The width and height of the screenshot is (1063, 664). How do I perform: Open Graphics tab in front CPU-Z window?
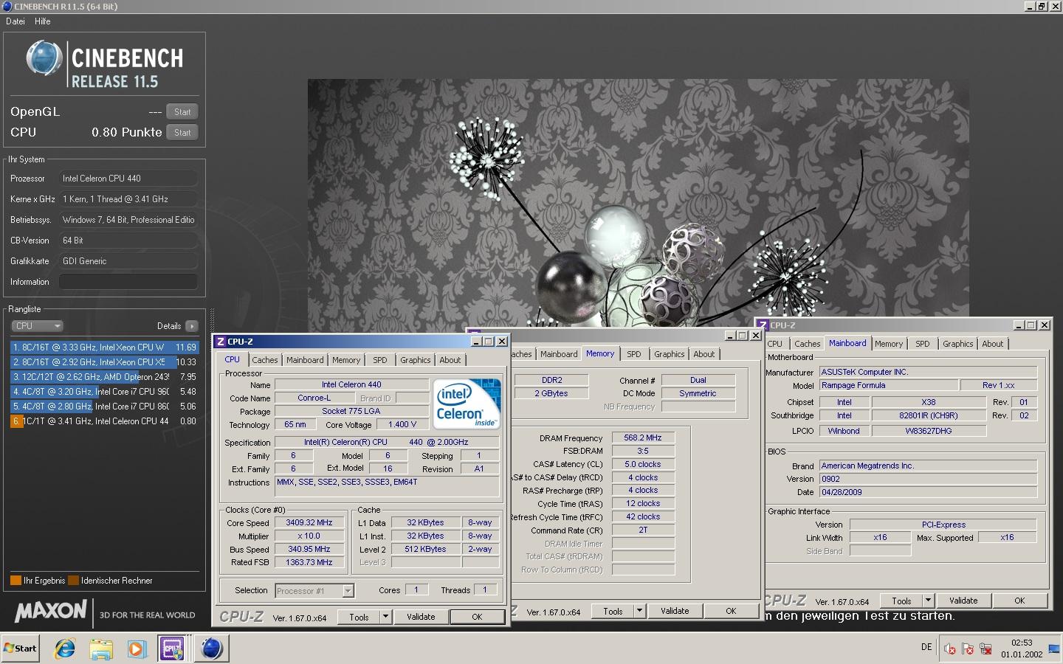pos(416,360)
